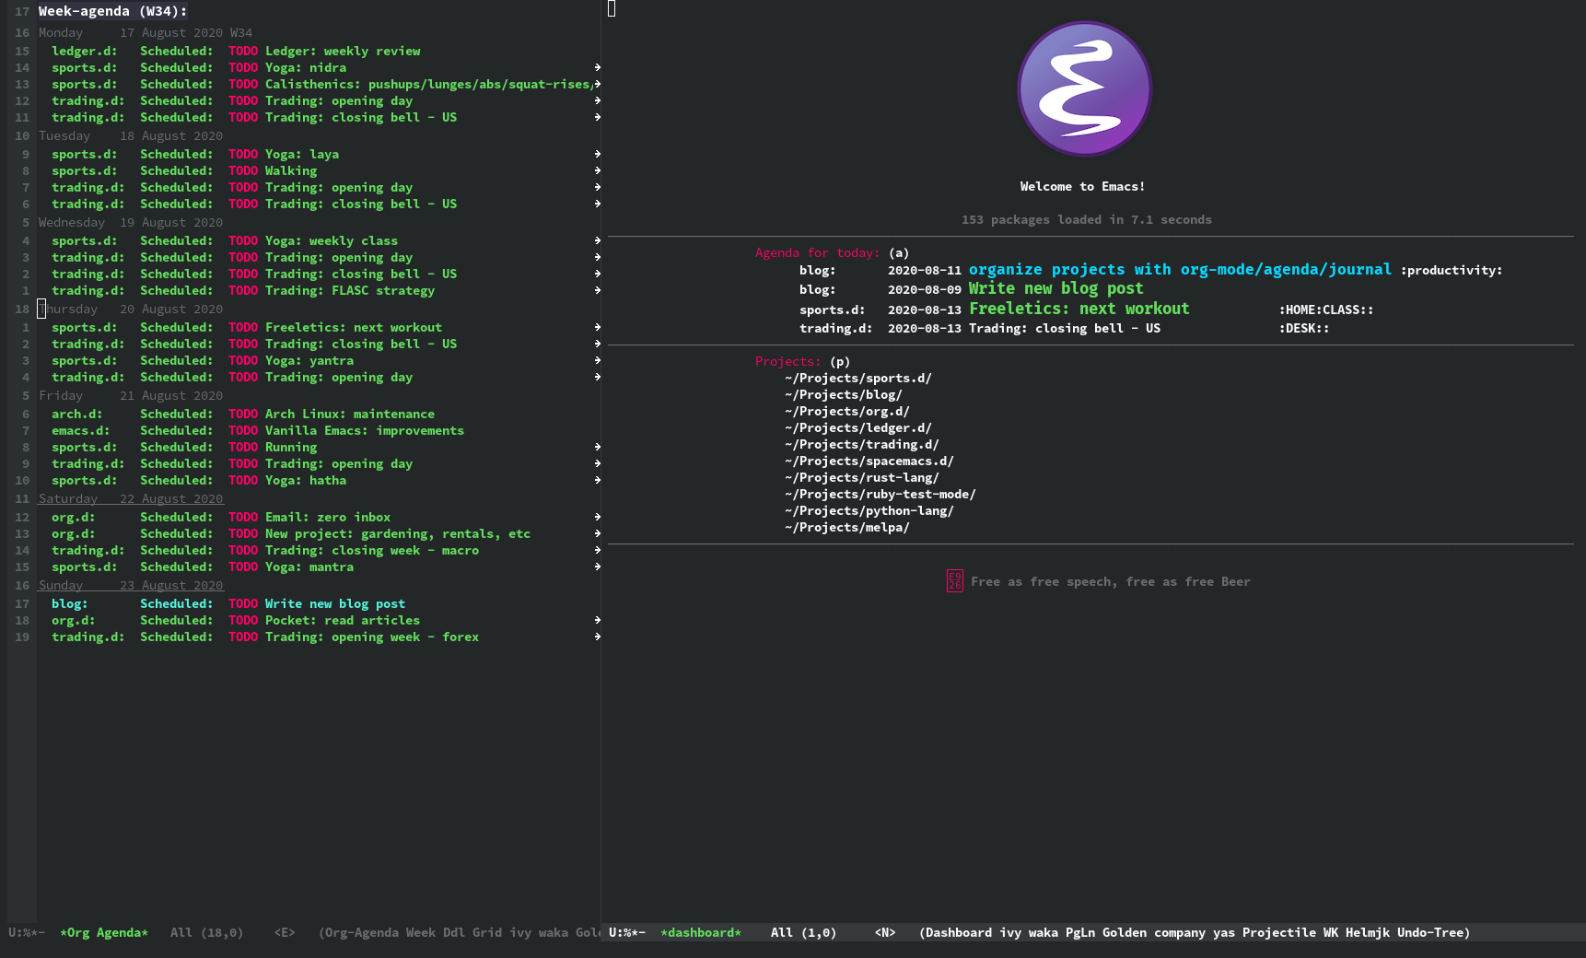Viewport: 1586px width, 958px height.
Task: Open dashboard entry "Freeletics: next workout" dated 2020-08-13
Action: click(x=1079, y=309)
